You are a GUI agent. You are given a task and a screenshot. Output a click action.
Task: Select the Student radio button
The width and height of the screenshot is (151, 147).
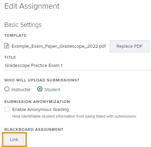(40, 89)
